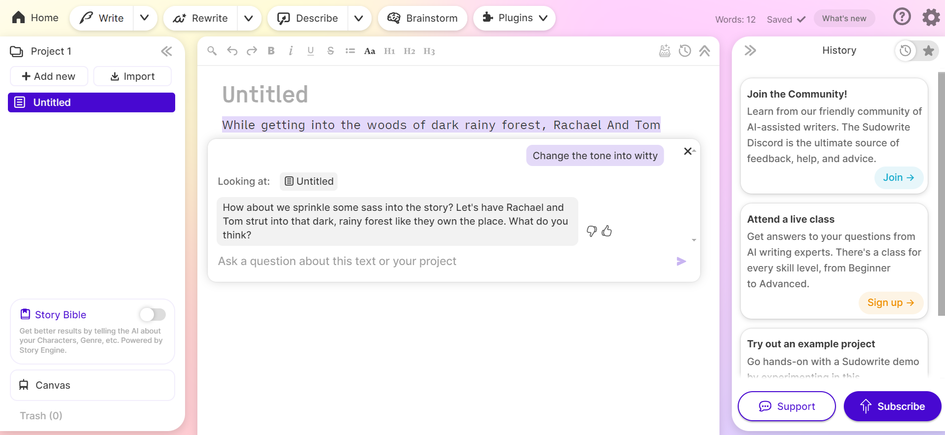Click Join link for the community
Image resolution: width=945 pixels, height=435 pixels.
coord(898,177)
